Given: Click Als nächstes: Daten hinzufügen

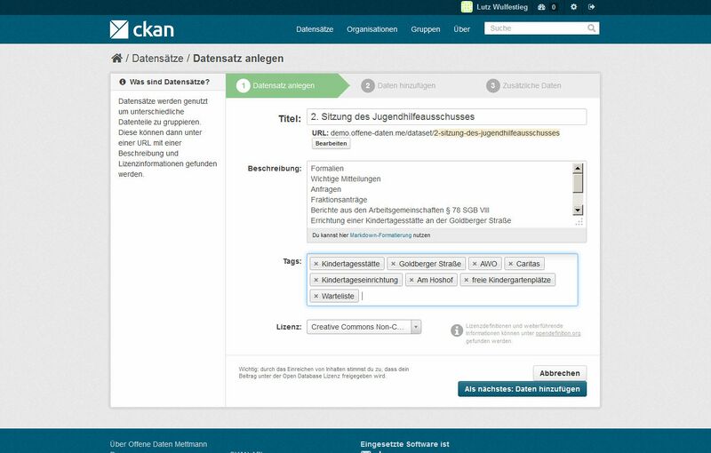Looking at the screenshot, I should click(x=523, y=389).
